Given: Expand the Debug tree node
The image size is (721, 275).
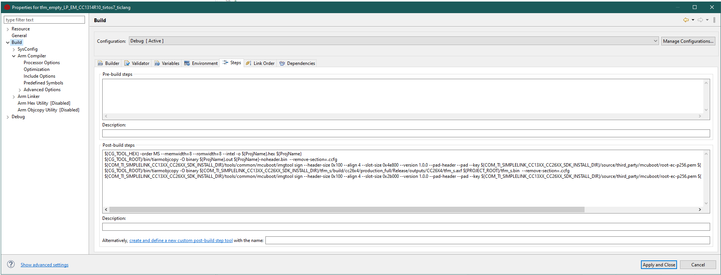Looking at the screenshot, I should tap(8, 117).
